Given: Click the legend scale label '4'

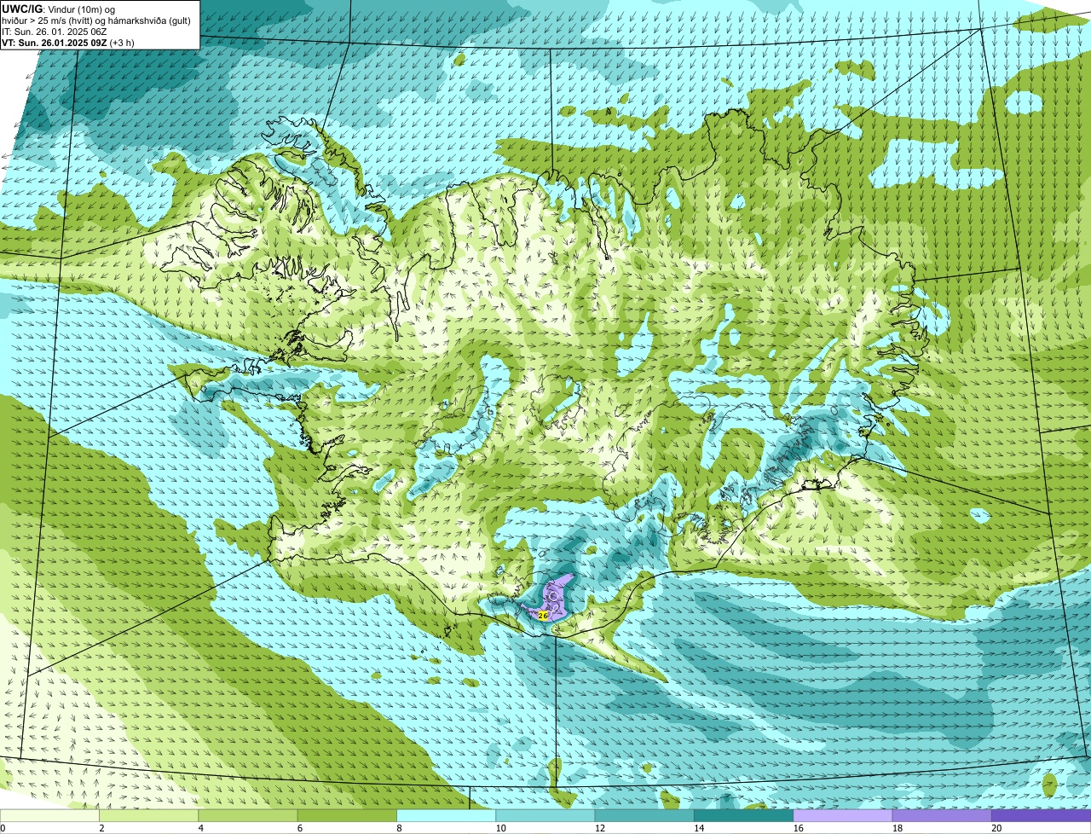Looking at the screenshot, I should click(201, 828).
